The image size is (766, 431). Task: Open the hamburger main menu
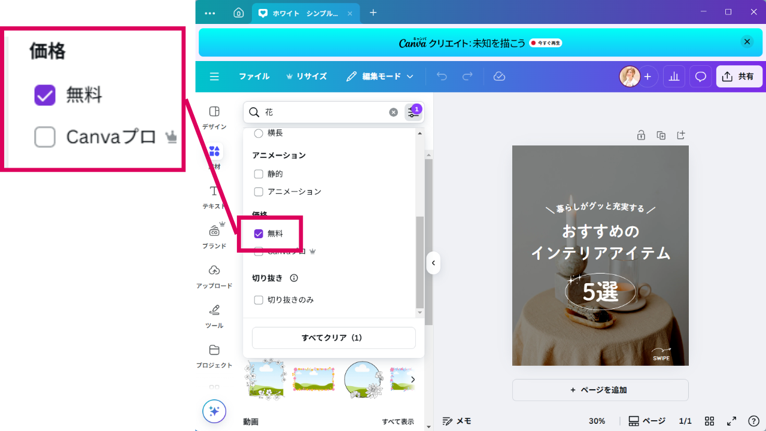coord(214,77)
